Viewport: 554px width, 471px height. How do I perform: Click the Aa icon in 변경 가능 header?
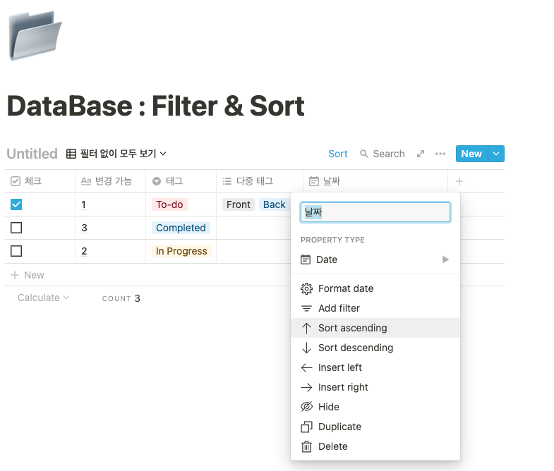tap(86, 181)
